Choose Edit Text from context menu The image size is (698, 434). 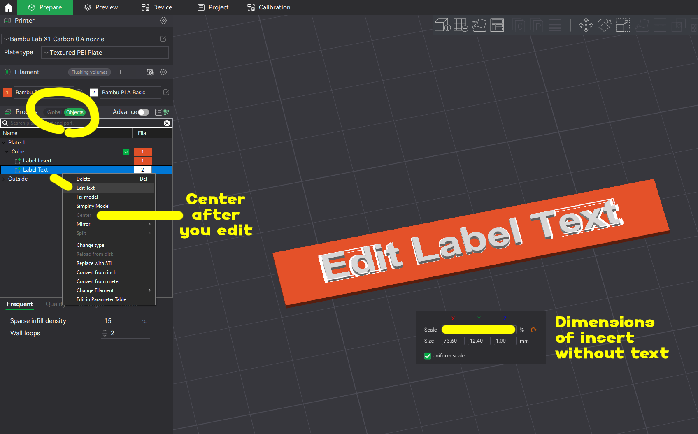86,188
